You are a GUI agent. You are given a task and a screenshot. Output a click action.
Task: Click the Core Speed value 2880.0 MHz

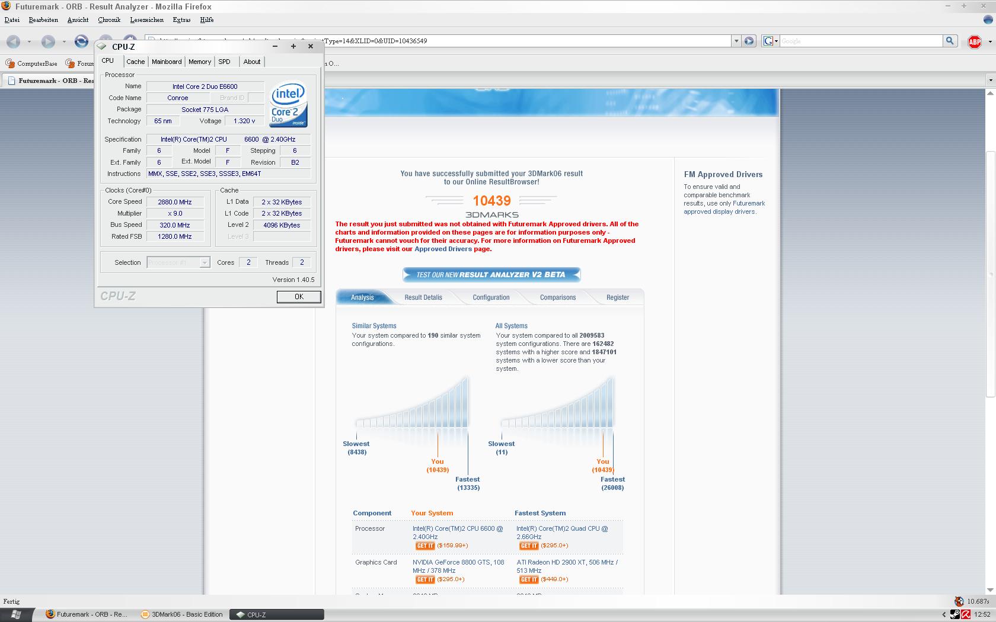pyautogui.click(x=175, y=202)
